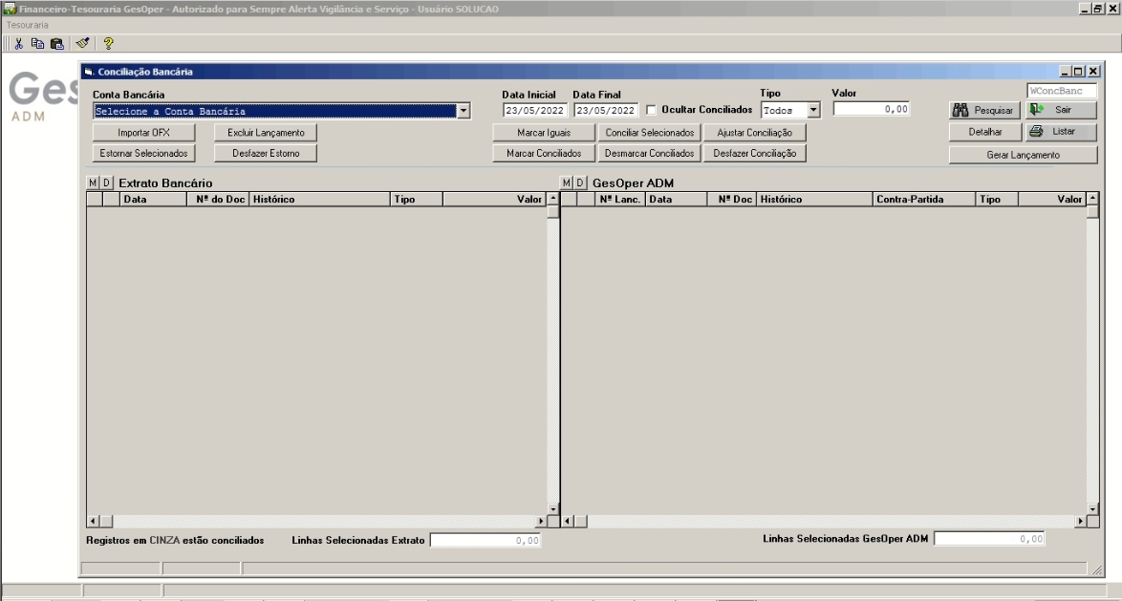Exit the screen with the Sair button
1122x601 pixels.
pos(1061,110)
